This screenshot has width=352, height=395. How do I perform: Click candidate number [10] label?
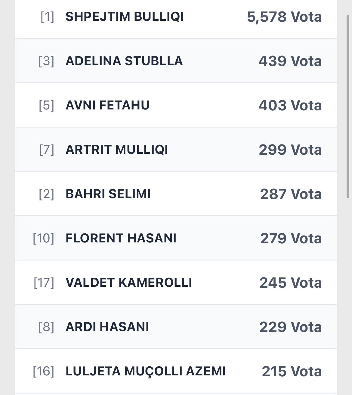[44, 238]
